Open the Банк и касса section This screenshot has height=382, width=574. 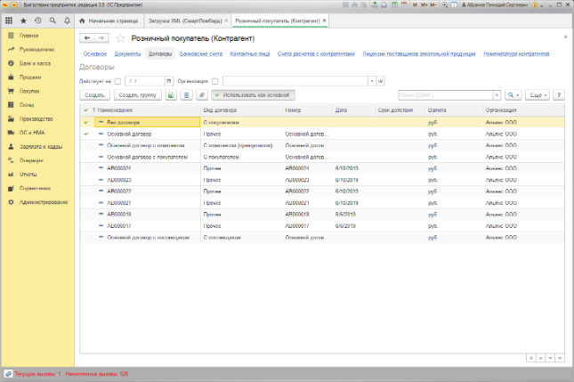pos(35,63)
